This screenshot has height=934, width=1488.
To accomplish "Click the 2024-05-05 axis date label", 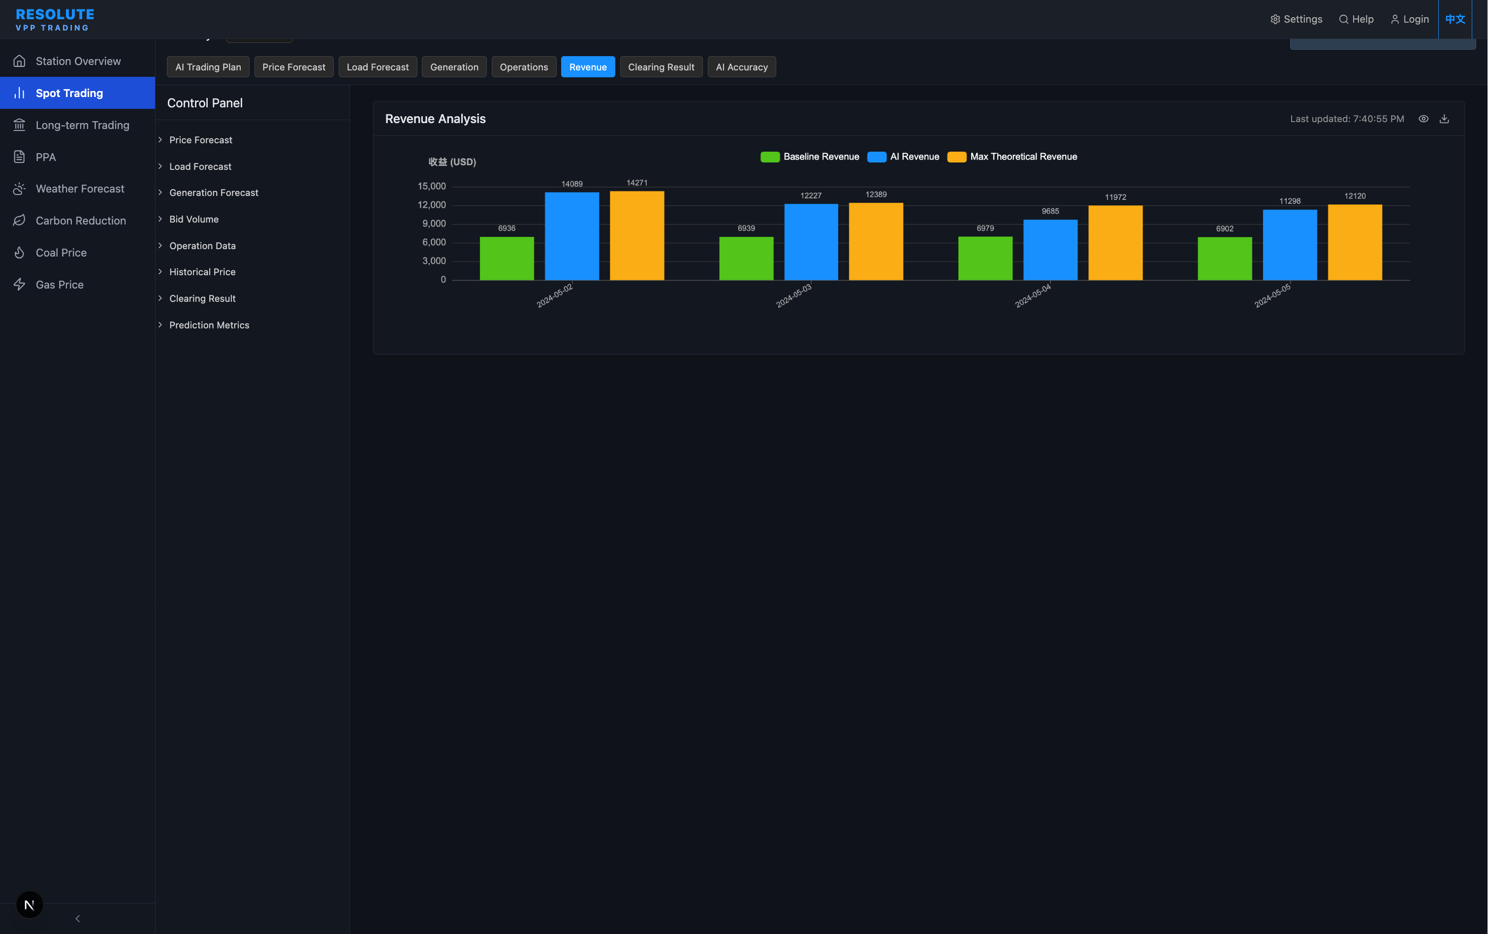I will (x=1272, y=295).
